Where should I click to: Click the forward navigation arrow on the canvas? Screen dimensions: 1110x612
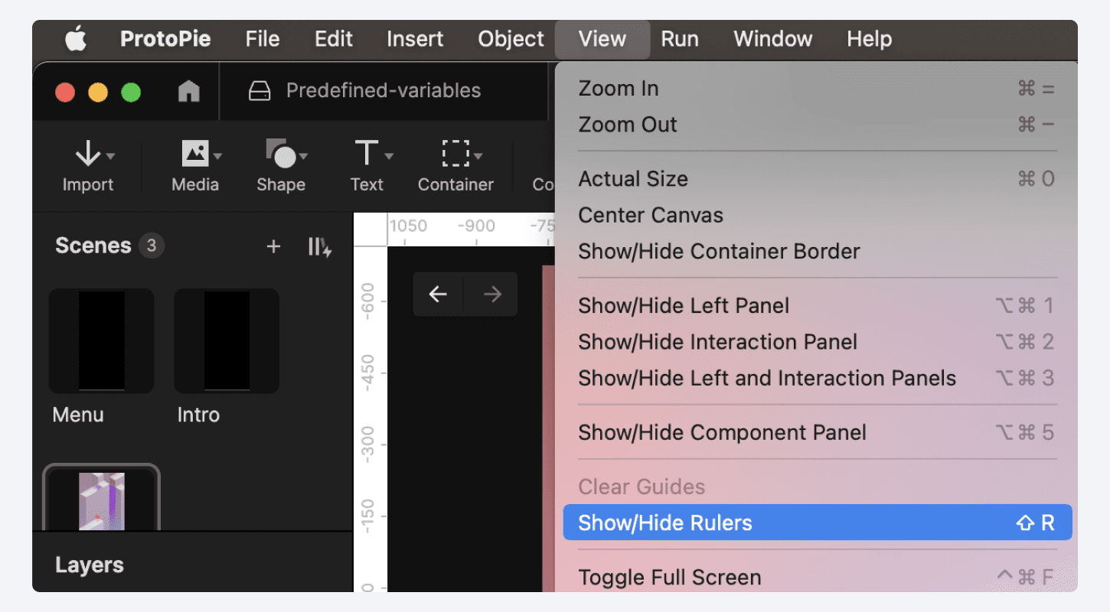click(x=491, y=294)
